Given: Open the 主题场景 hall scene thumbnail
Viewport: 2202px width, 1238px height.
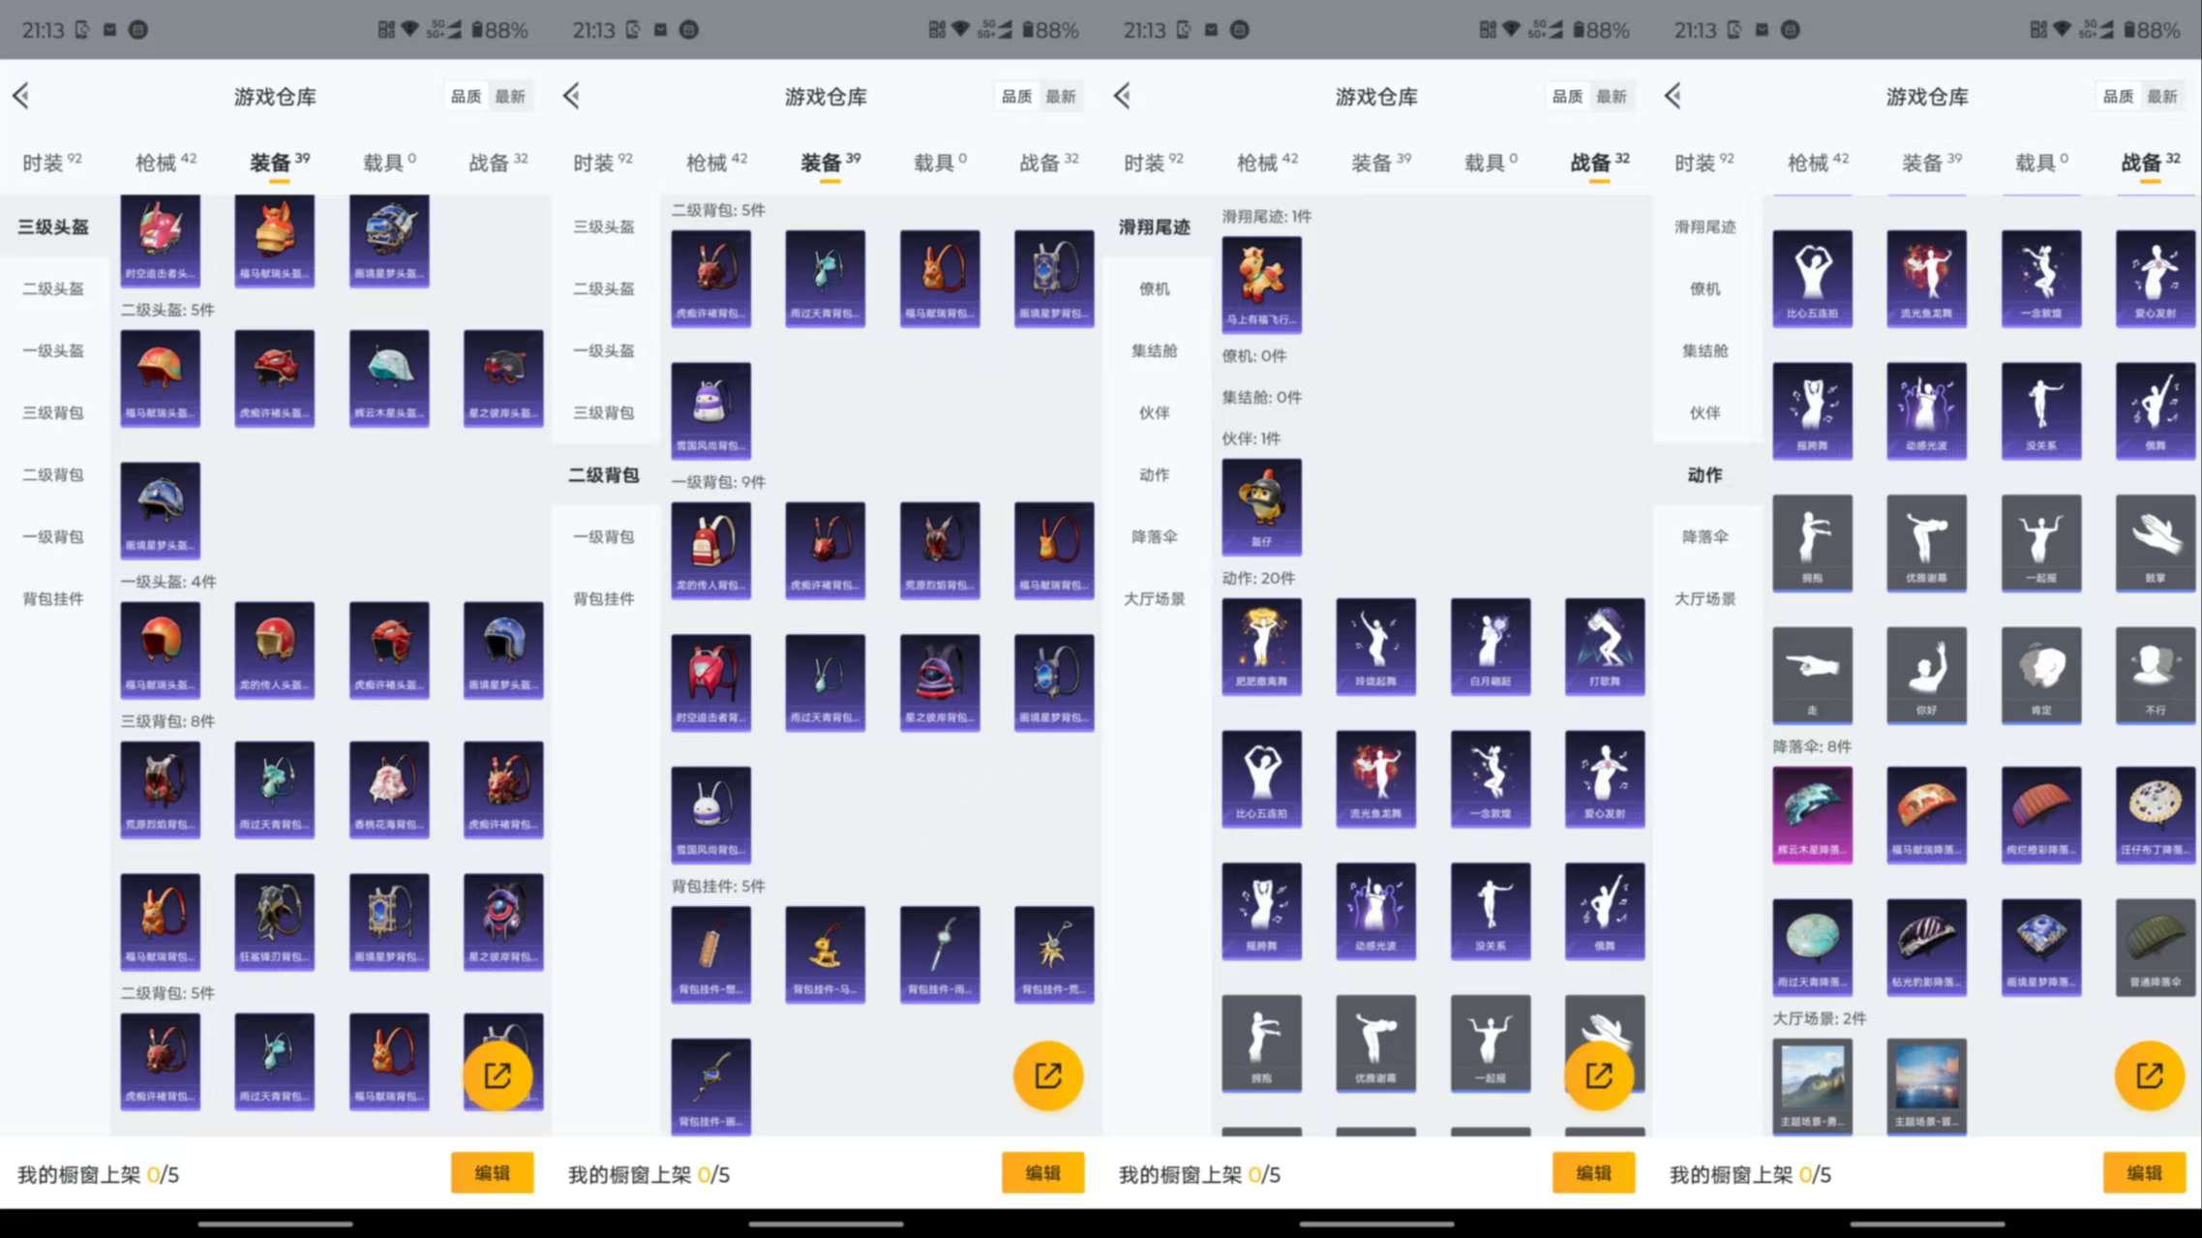Looking at the screenshot, I should pos(1812,1085).
